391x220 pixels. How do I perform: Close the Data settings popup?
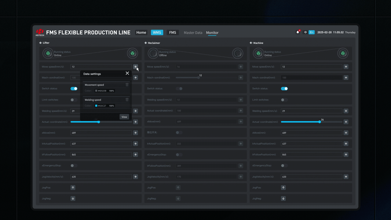[x=127, y=73]
